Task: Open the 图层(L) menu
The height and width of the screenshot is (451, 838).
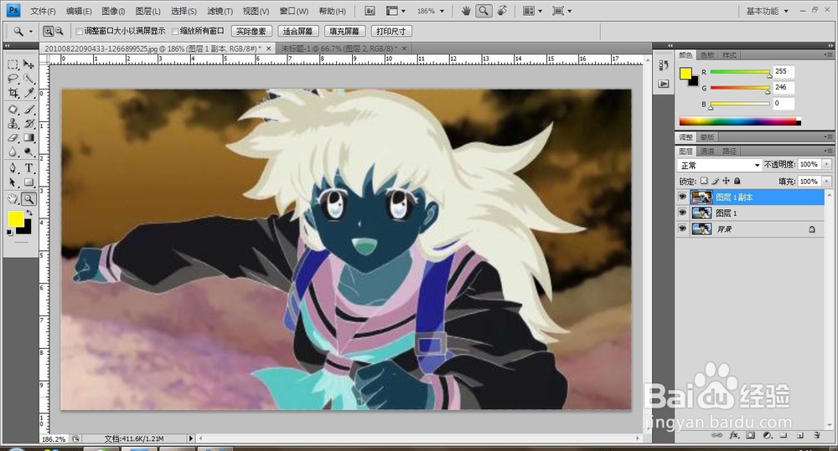Action: pos(147,11)
